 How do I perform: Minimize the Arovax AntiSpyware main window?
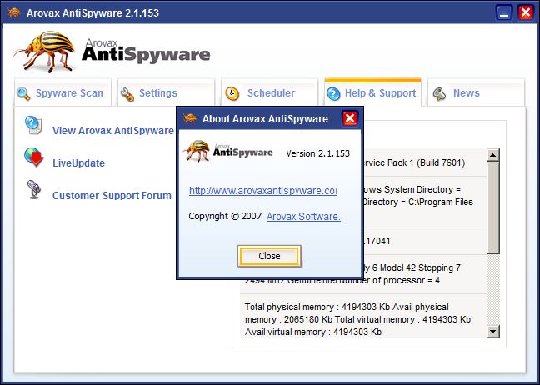click(504, 13)
